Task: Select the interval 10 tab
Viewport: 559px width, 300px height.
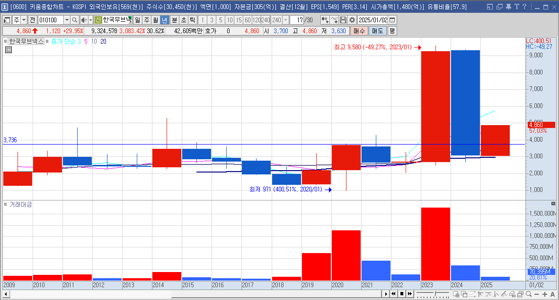Action: pyautogui.click(x=230, y=20)
